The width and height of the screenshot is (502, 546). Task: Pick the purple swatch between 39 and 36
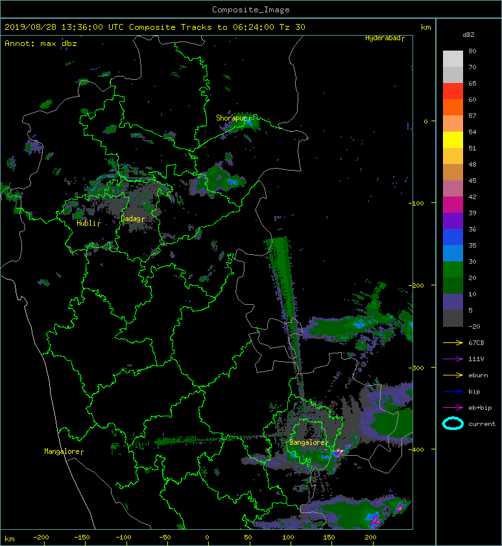453,221
